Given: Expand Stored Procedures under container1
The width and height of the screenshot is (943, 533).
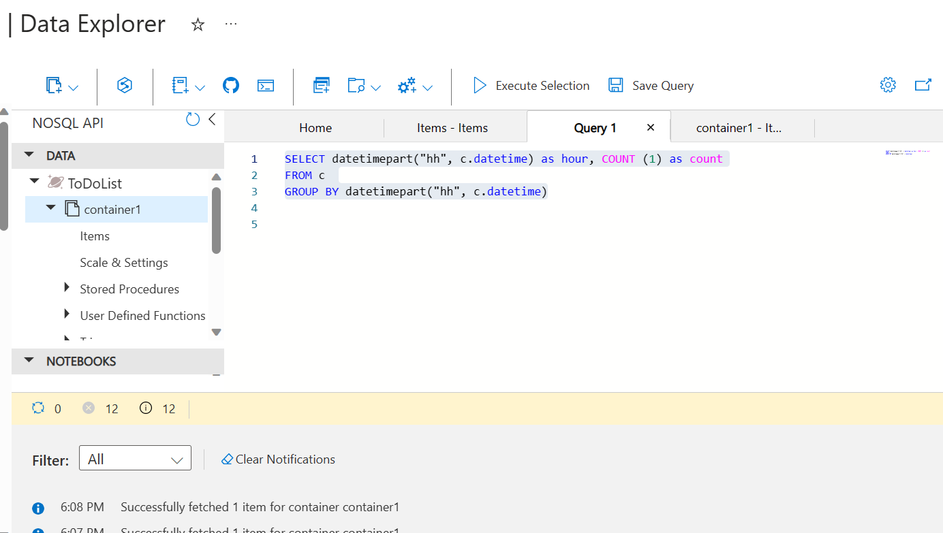Looking at the screenshot, I should (x=67, y=288).
